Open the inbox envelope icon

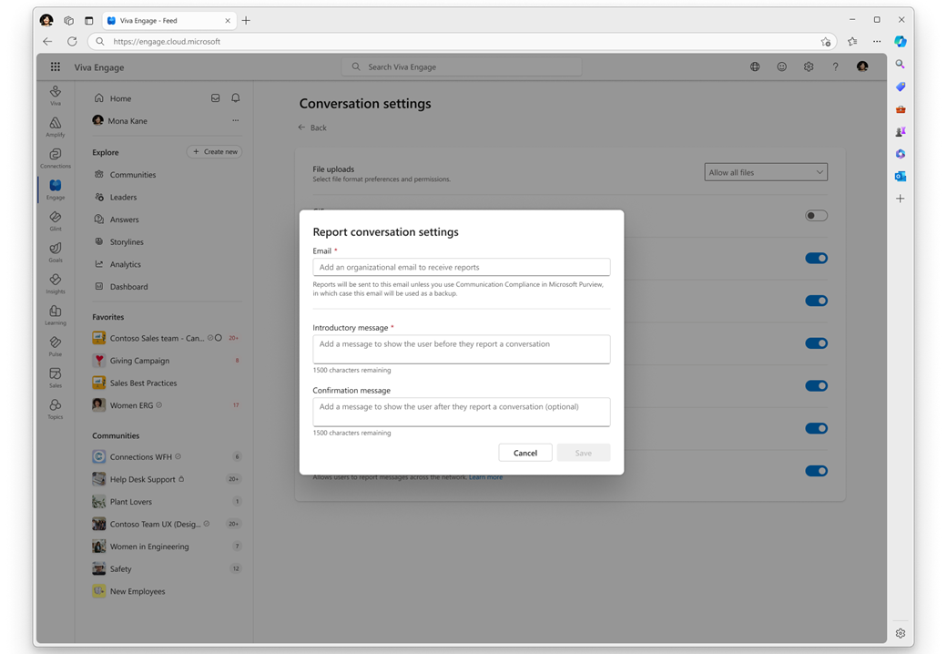click(x=215, y=98)
